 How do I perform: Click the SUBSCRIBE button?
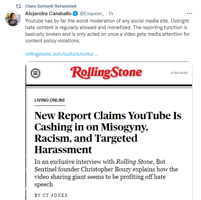coord(179,73)
